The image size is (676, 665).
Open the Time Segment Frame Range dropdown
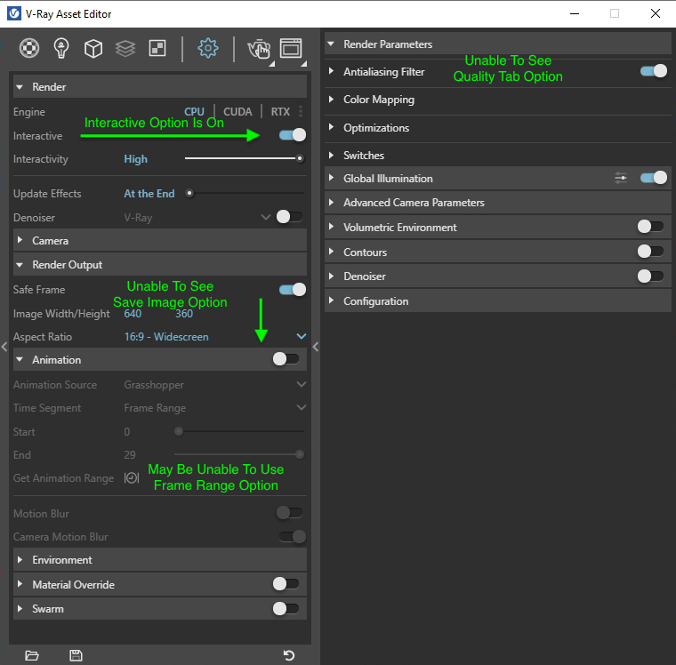215,408
